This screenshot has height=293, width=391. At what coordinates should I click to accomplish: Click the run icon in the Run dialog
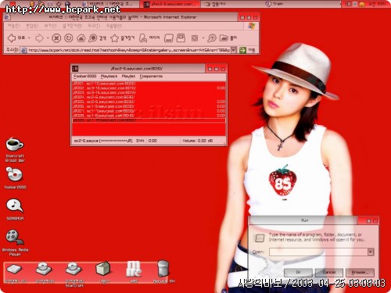click(x=260, y=238)
